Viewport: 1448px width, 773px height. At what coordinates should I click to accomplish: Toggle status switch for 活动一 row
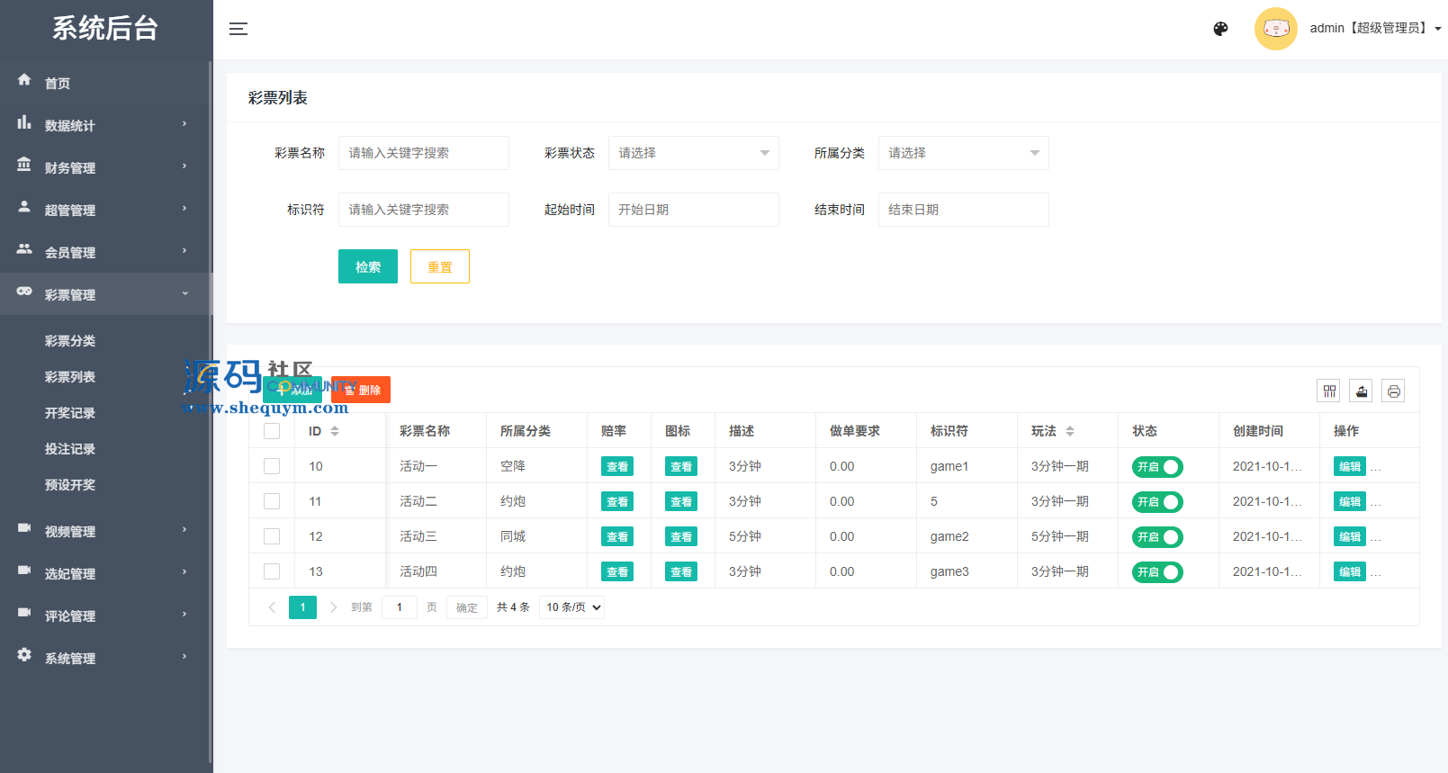(1157, 467)
